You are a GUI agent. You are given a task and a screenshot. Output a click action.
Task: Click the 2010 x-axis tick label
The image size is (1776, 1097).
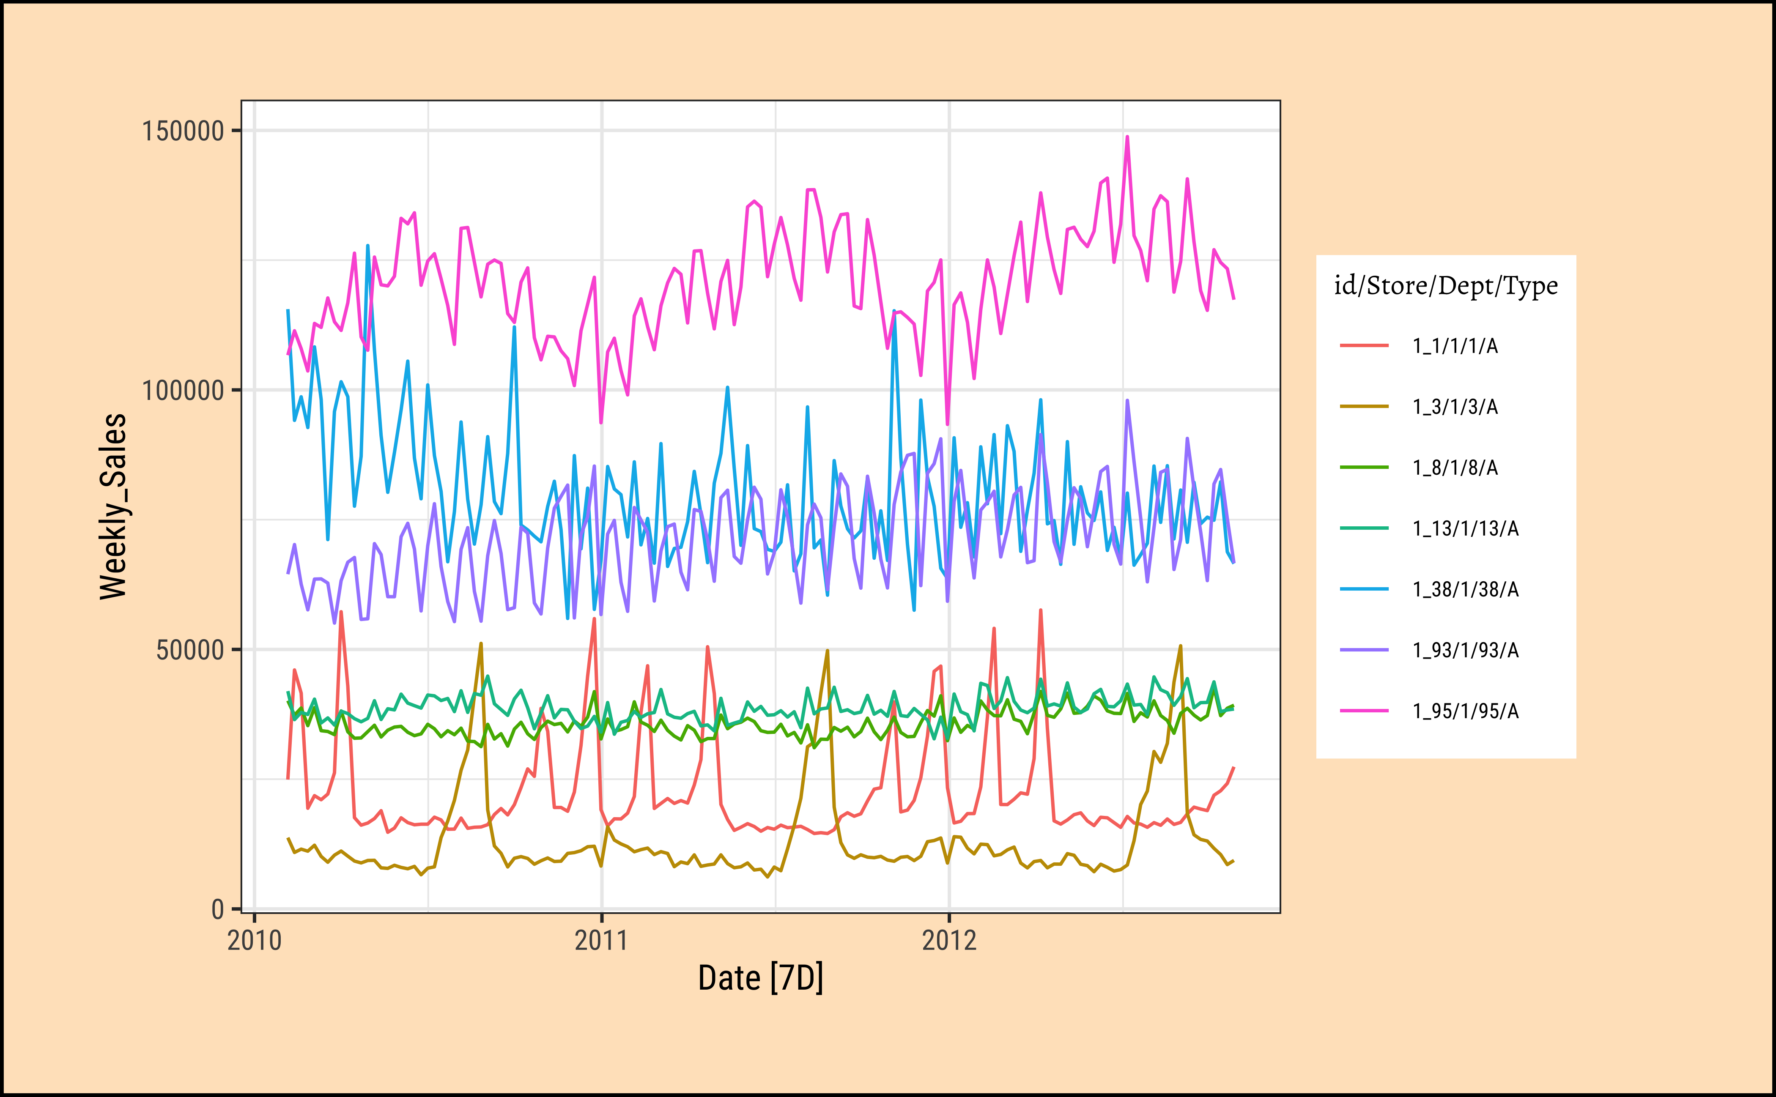254,940
